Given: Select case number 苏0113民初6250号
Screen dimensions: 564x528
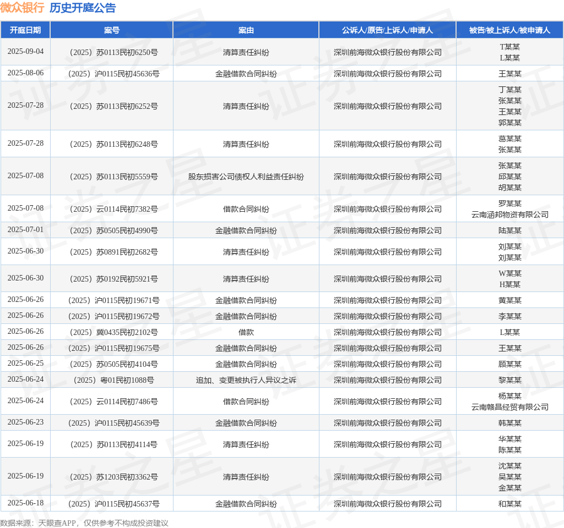Looking at the screenshot, I should 113,52.
